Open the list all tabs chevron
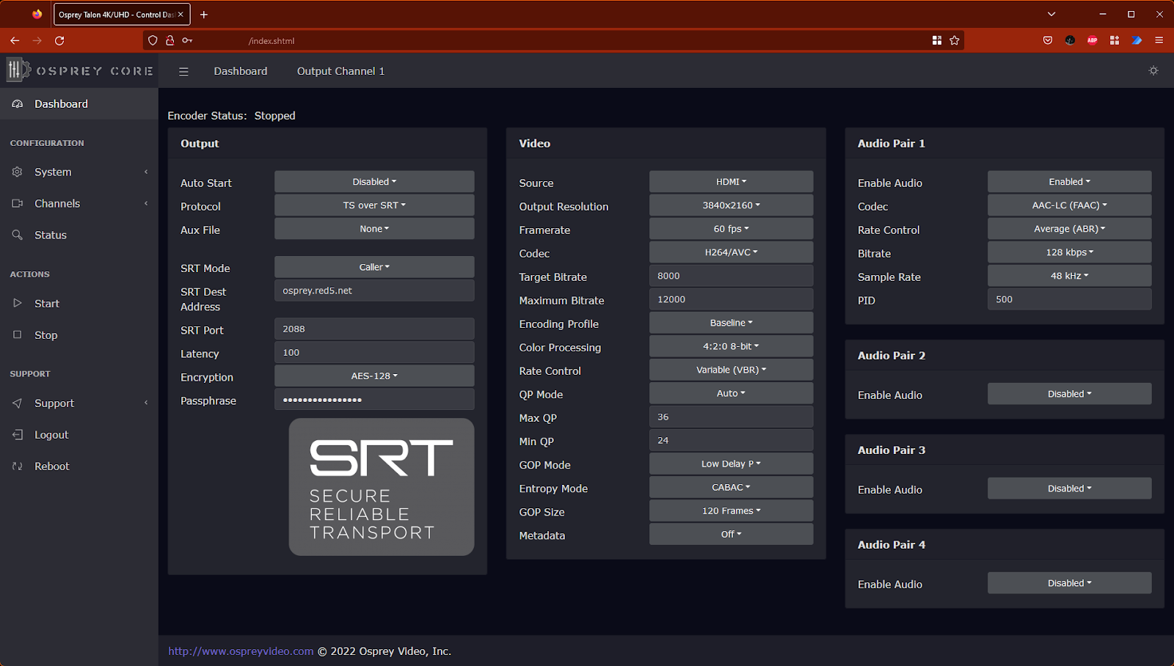This screenshot has height=666, width=1174. (x=1051, y=14)
